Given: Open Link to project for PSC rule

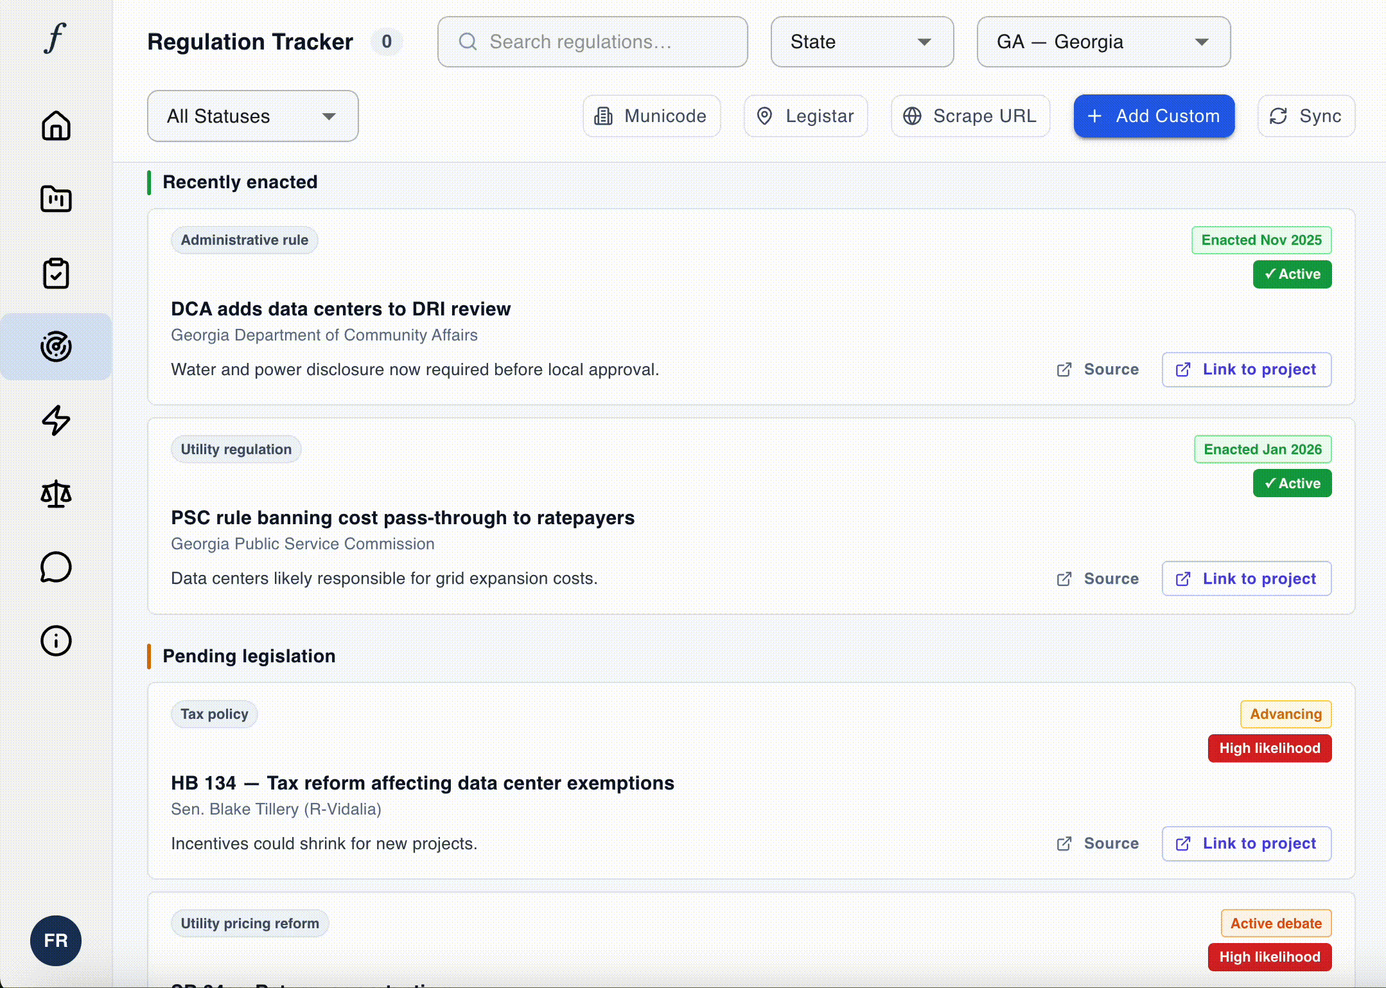Looking at the screenshot, I should pyautogui.click(x=1246, y=578).
